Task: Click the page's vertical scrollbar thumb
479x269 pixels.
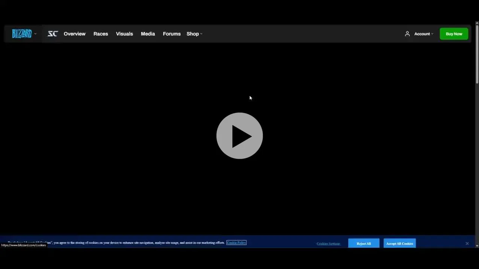Action: [477, 55]
